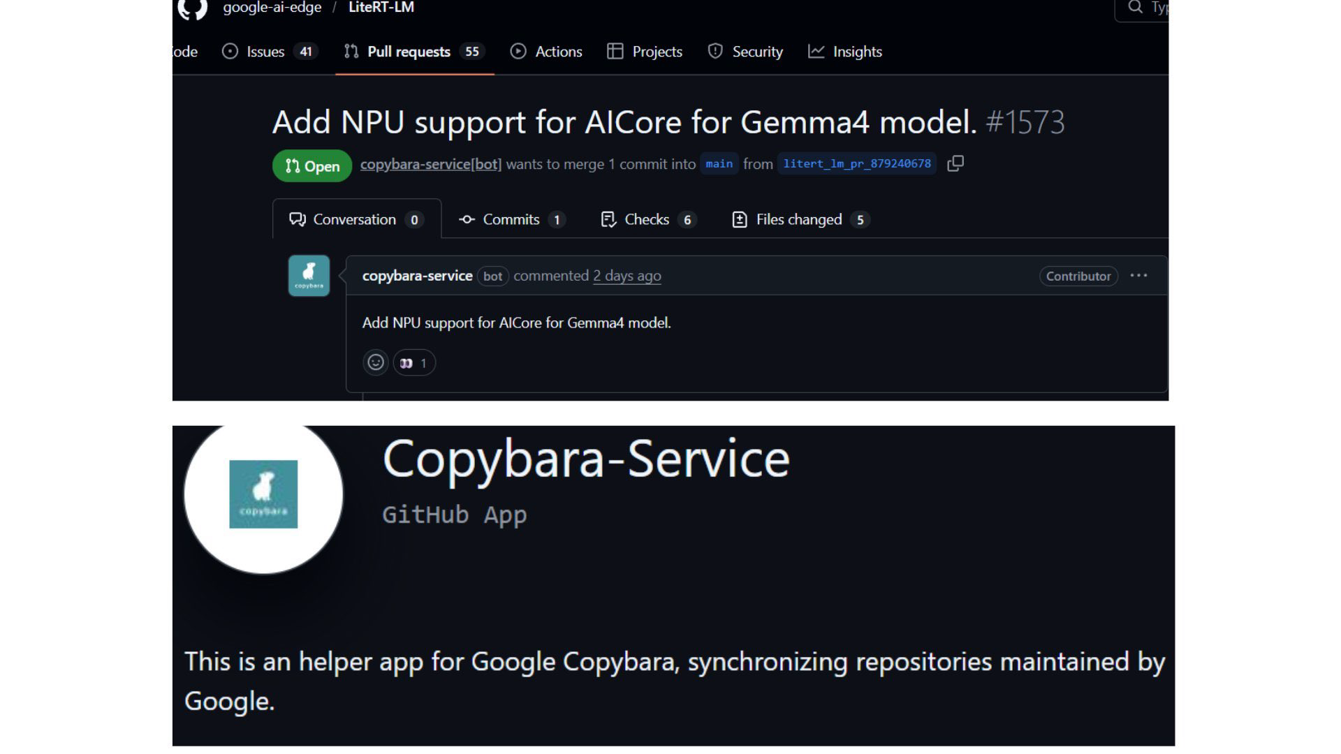This screenshot has width=1341, height=754.
Task: View the Files changed tab
Action: coord(798,220)
